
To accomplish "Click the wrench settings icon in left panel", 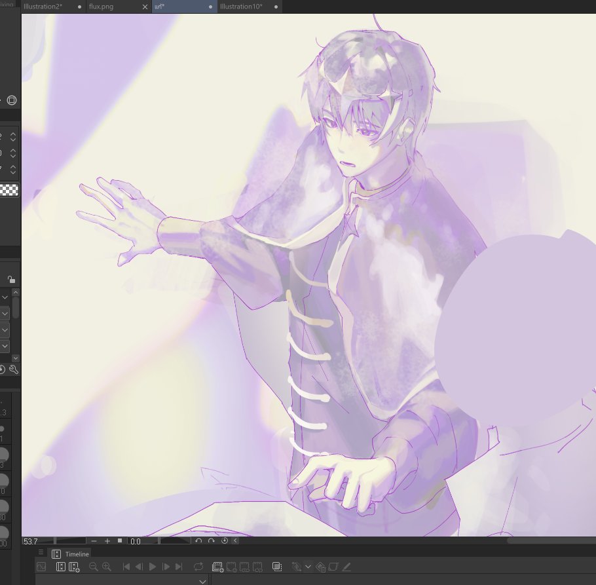I will pos(14,369).
